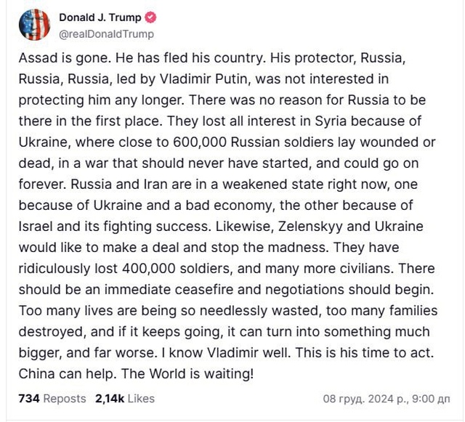Click the red verified badge checkmark
This screenshot has height=422, width=465.
[x=150, y=18]
